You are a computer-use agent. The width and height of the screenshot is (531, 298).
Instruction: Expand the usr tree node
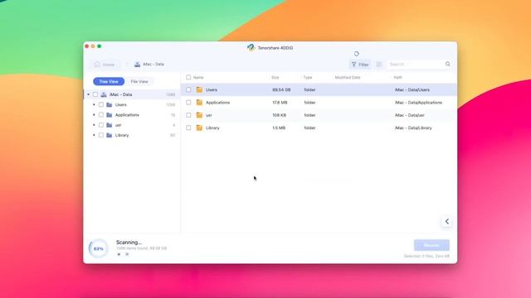click(94, 125)
